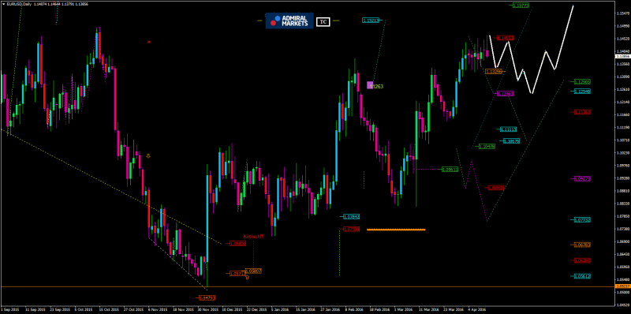
Task: Click the 4 Apr 2016 date label
Action: click(476, 310)
